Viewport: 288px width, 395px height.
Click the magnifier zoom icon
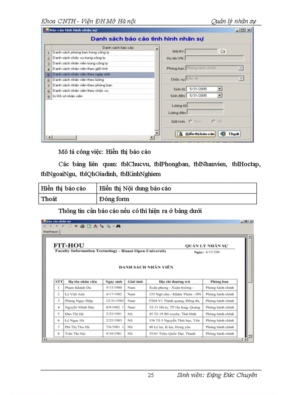click(x=108, y=226)
